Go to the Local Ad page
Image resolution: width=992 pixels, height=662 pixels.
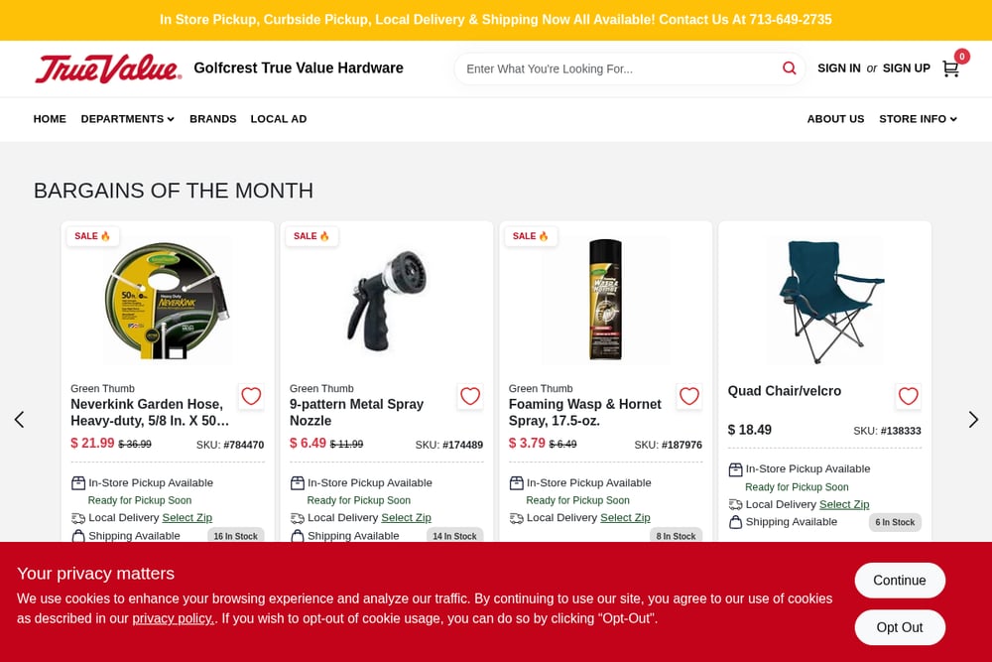click(279, 119)
